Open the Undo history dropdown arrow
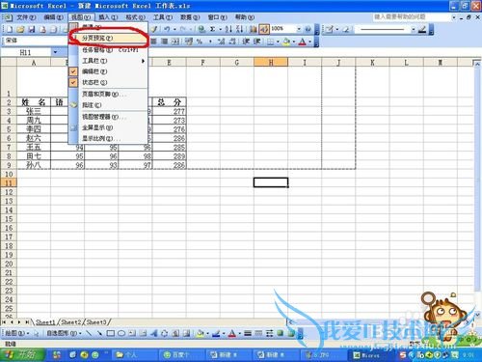482x362 pixels. [x=174, y=29]
